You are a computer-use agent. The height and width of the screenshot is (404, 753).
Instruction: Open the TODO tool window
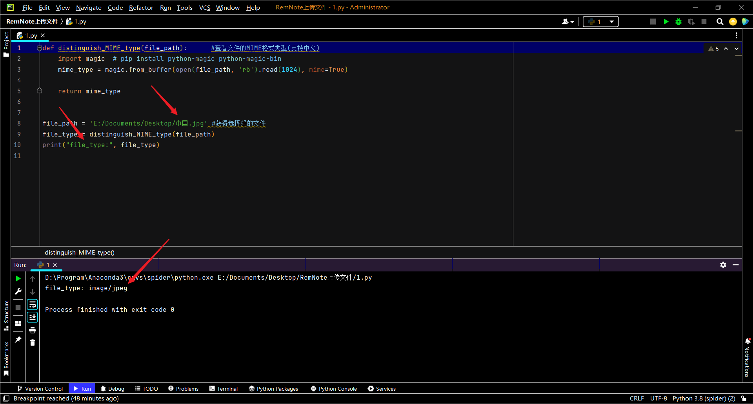146,389
